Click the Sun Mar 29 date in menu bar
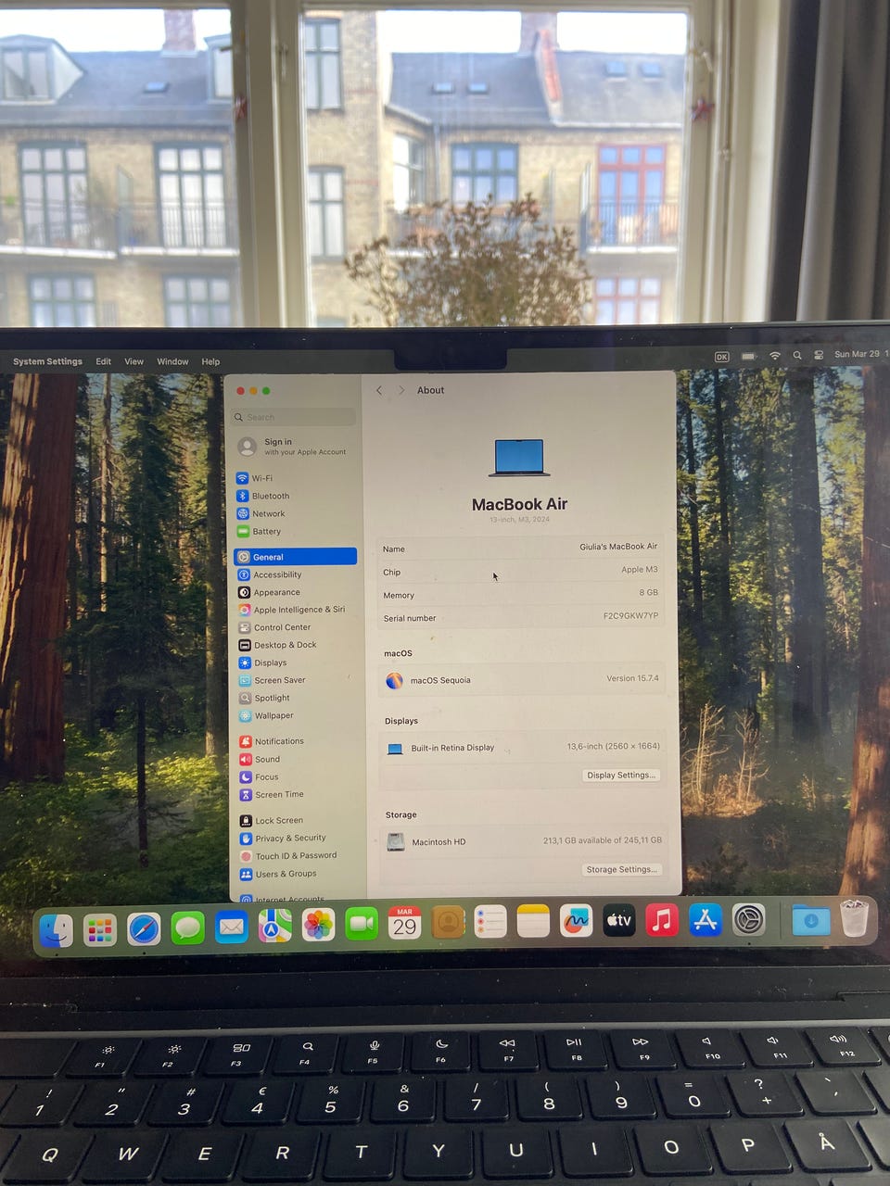 pos(857,354)
